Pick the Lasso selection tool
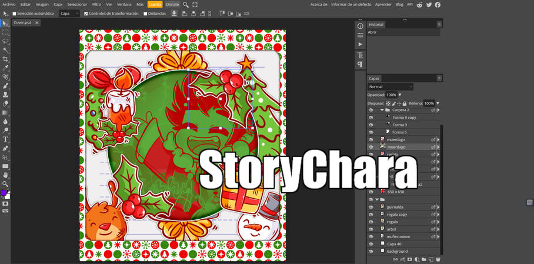 [x=5, y=41]
